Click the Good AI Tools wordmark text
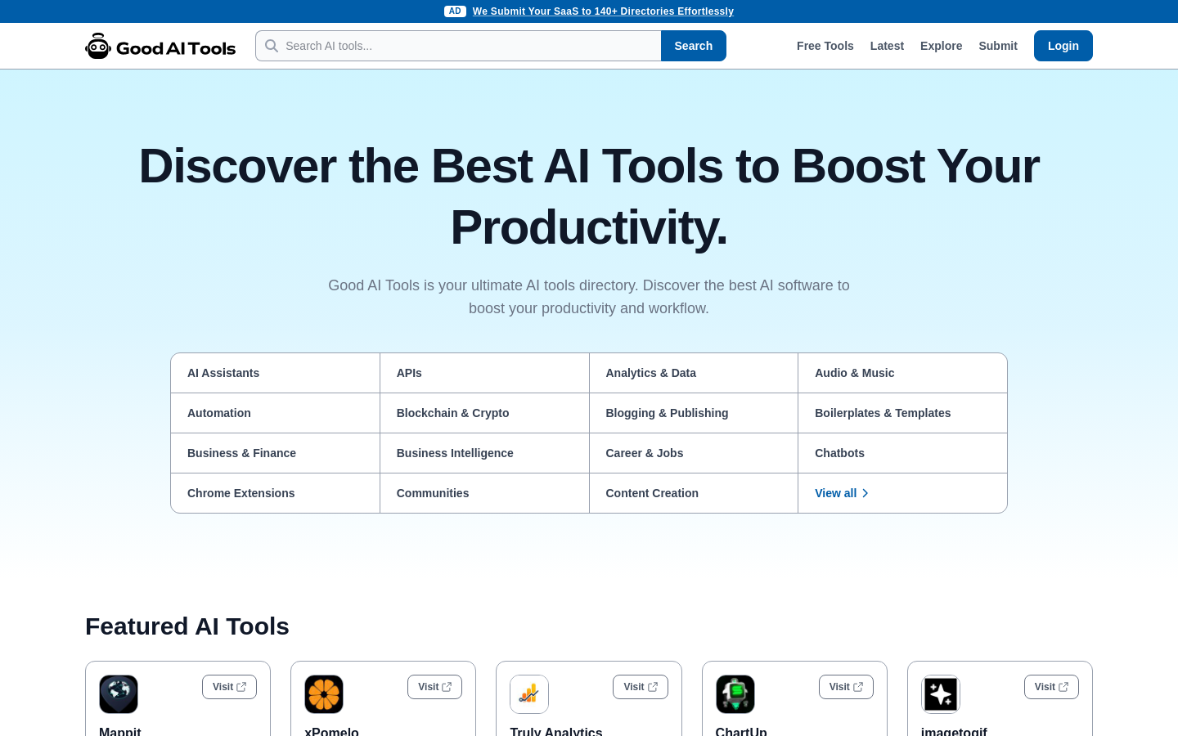The height and width of the screenshot is (736, 1178). pos(176,48)
